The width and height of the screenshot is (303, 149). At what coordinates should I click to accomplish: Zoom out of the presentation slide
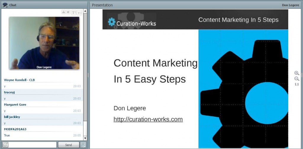(x=296, y=79)
